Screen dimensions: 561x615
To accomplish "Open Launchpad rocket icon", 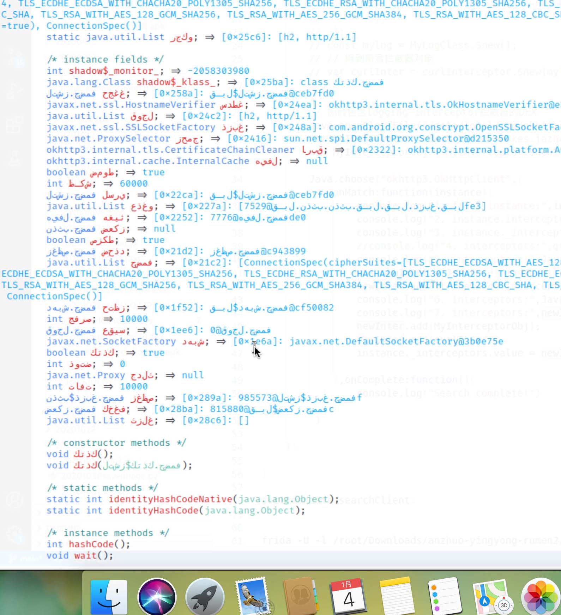I will click(205, 597).
